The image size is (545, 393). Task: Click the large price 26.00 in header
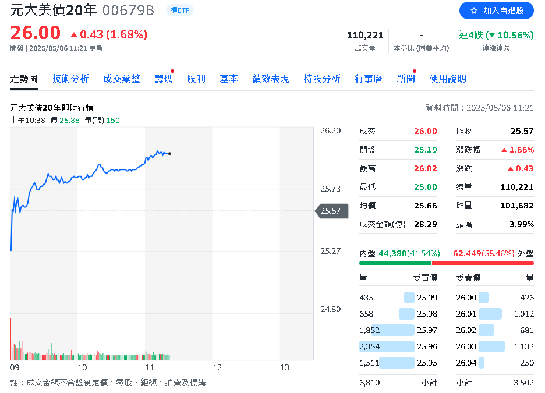[36, 33]
